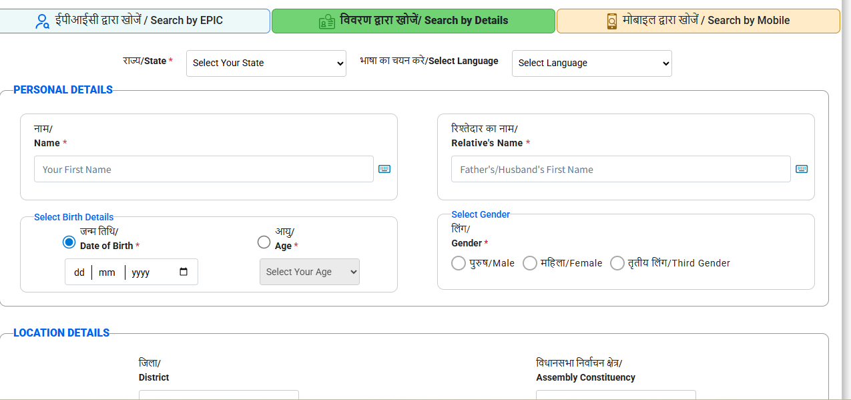
Task: Click the LOCATION DETAILS heading
Action: coord(61,333)
